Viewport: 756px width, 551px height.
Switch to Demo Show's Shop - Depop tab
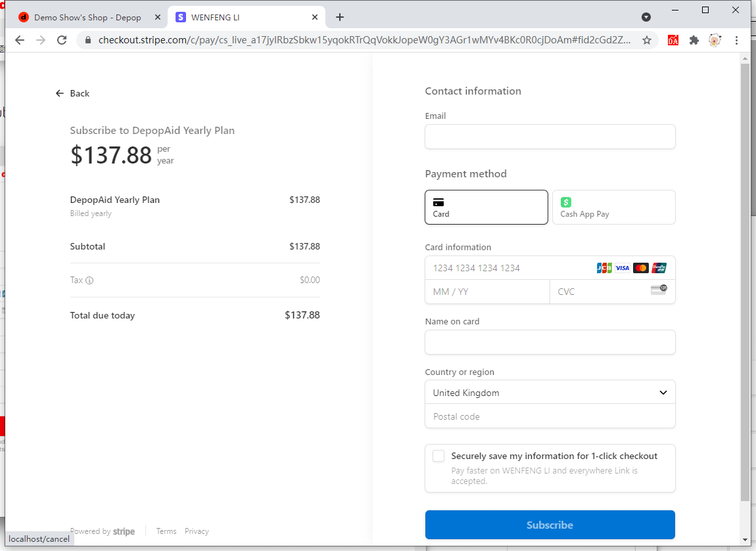coord(87,17)
